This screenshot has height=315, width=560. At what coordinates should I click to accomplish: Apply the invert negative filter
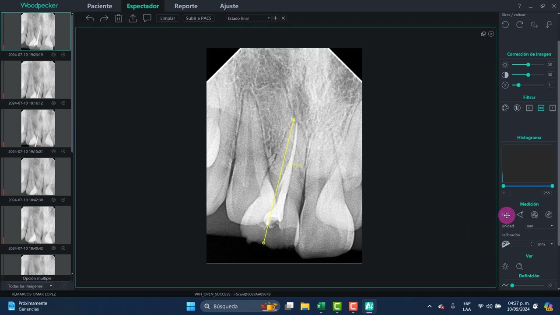coord(517,108)
